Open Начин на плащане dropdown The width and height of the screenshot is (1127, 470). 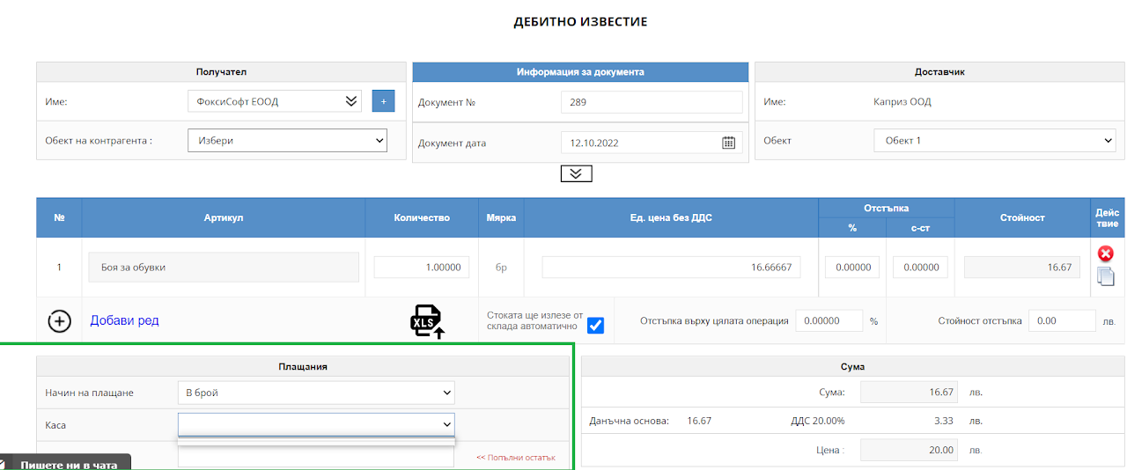(316, 393)
